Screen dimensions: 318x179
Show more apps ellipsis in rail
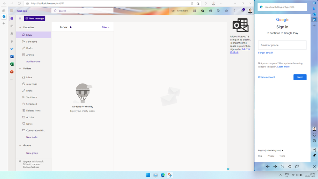point(12,80)
